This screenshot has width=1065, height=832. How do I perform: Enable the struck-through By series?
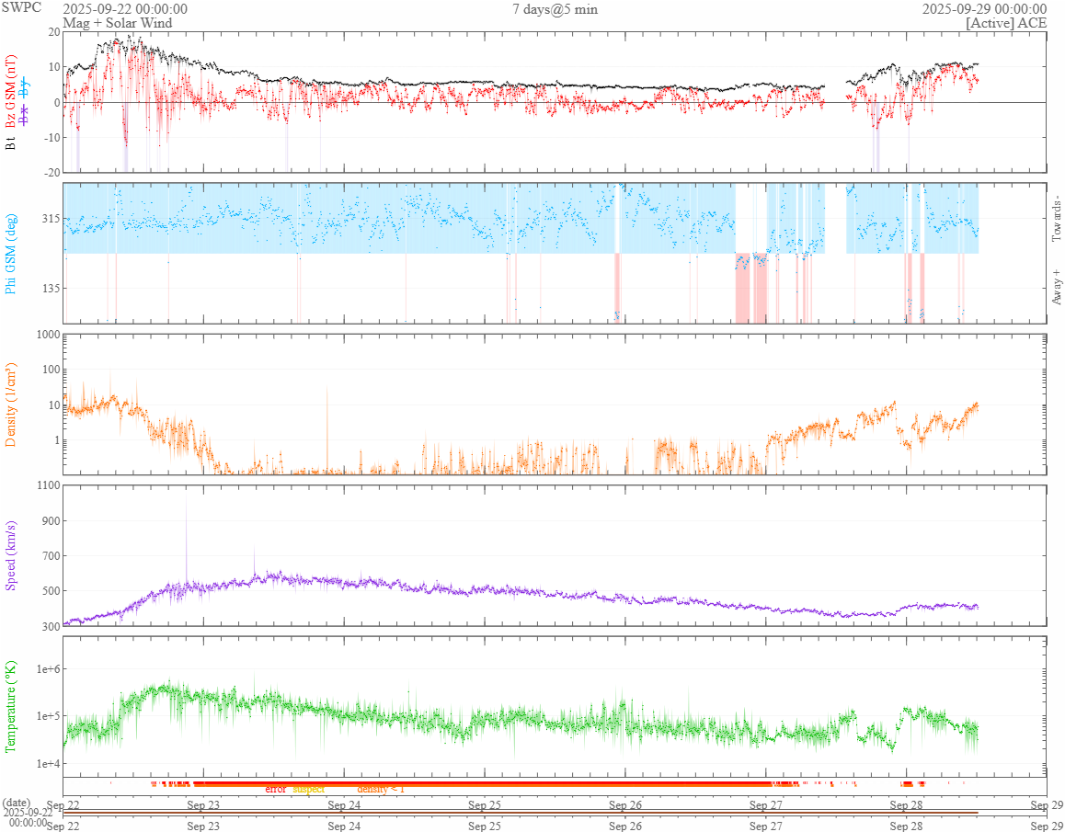click(x=25, y=87)
